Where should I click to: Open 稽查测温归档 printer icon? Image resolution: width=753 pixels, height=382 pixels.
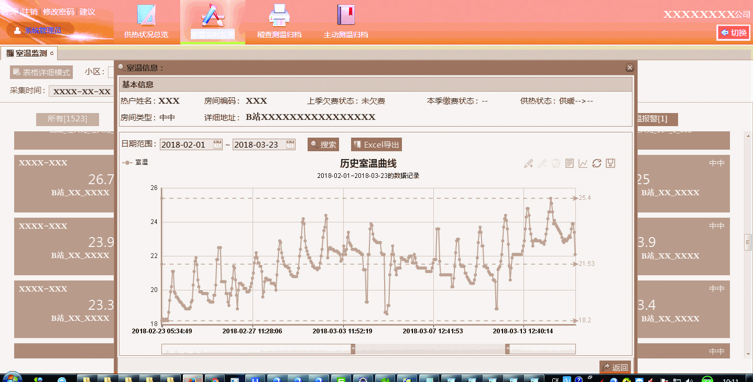click(279, 16)
